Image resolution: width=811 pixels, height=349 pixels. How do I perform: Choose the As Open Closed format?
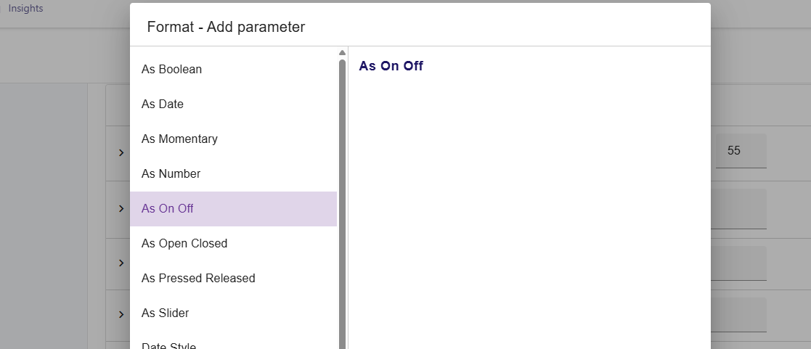point(184,244)
